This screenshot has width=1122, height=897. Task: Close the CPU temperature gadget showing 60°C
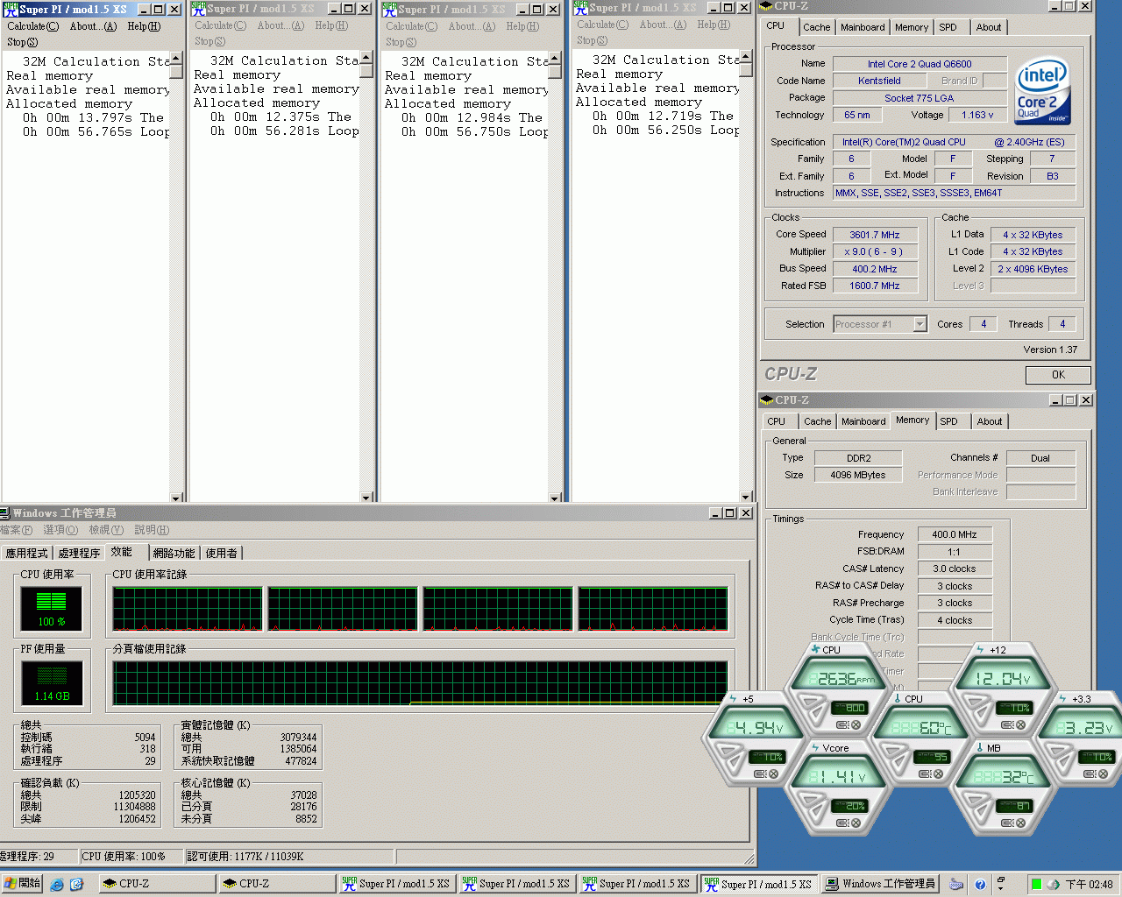[x=938, y=773]
